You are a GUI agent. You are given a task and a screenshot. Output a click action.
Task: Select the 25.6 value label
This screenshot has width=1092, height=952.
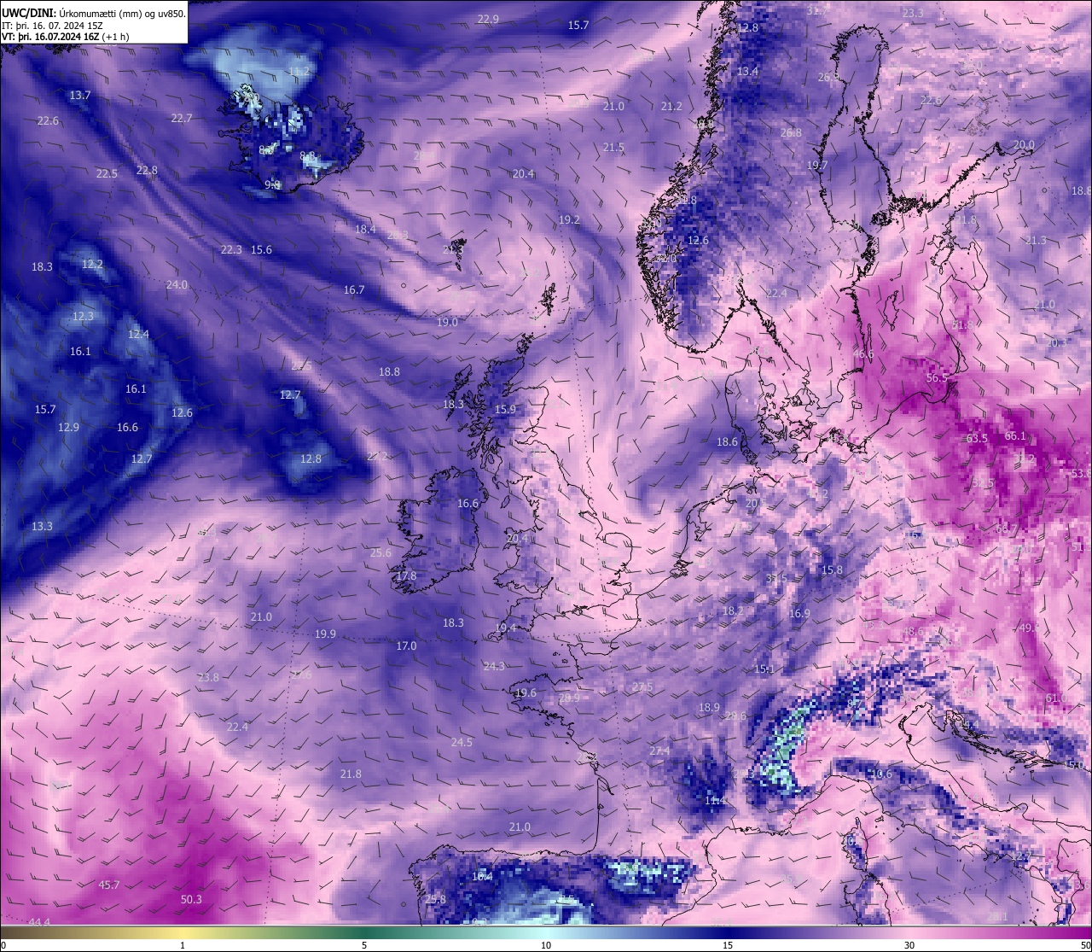(x=380, y=552)
